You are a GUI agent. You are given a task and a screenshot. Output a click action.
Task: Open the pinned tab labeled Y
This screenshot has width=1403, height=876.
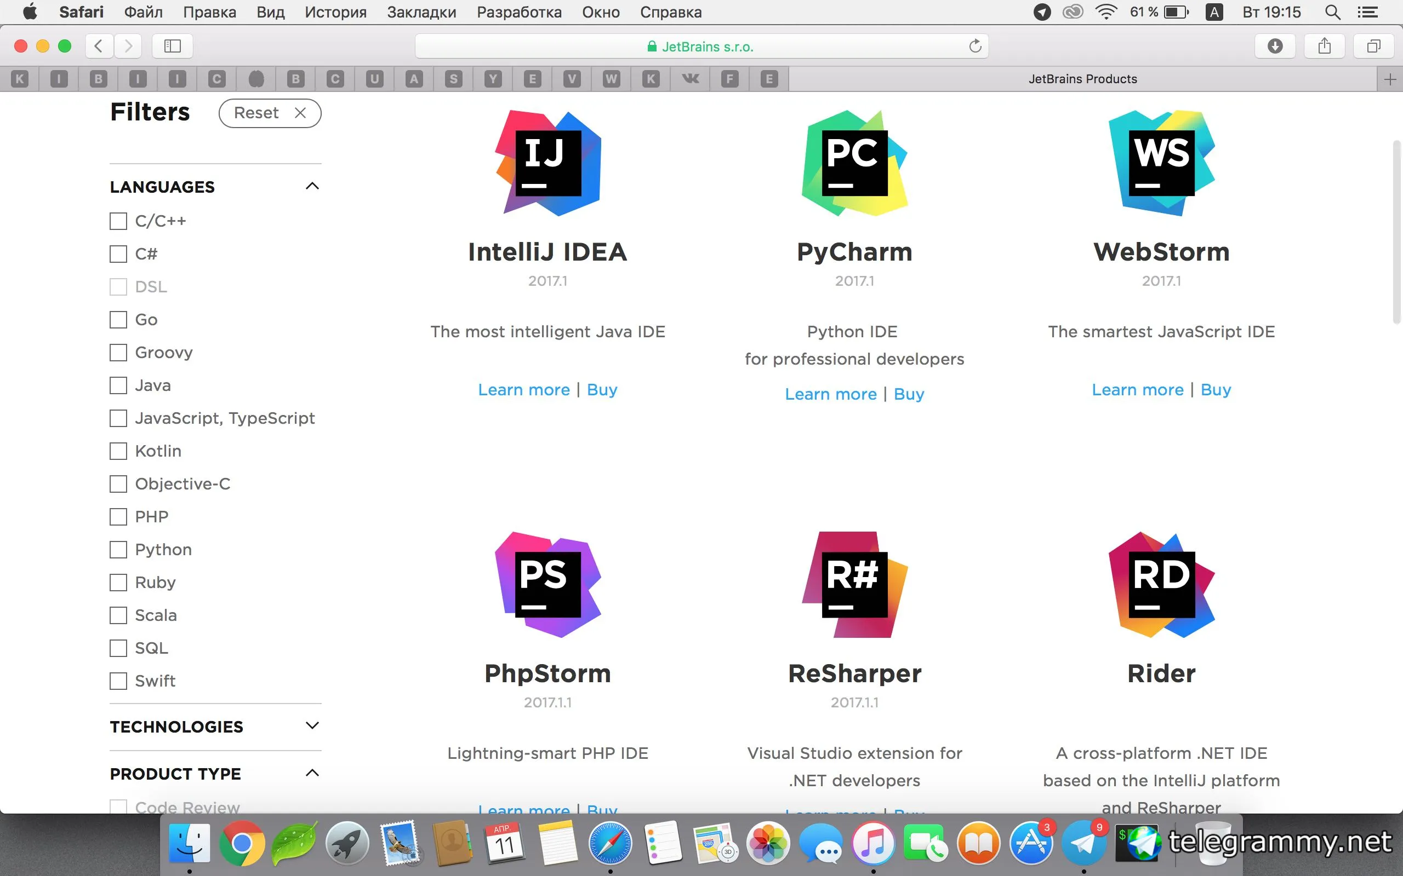493,79
